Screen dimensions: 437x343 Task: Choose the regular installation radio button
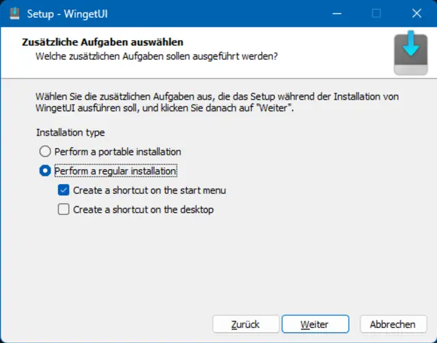pos(45,171)
